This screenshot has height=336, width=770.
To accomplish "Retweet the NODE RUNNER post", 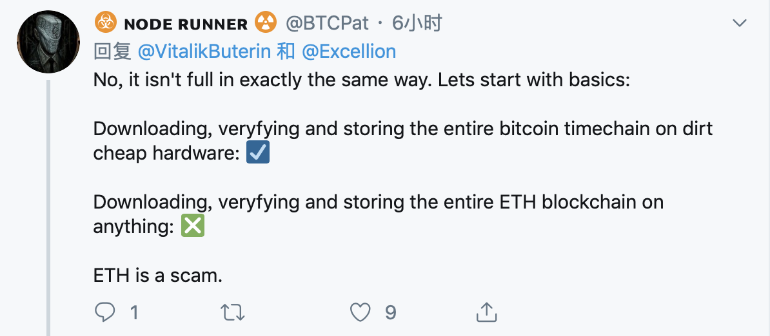I will 233,312.
